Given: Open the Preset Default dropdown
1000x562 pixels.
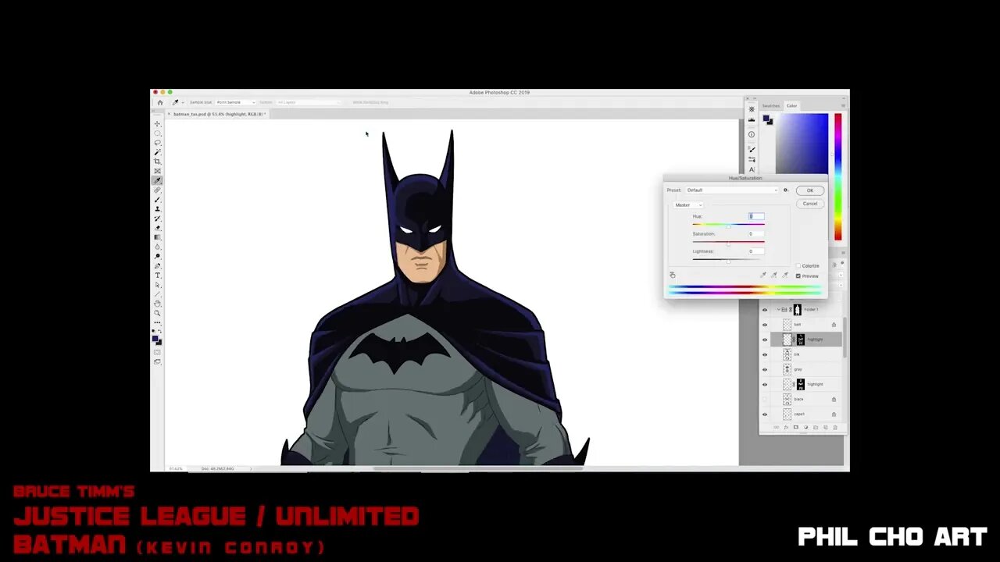Looking at the screenshot, I should [x=732, y=190].
